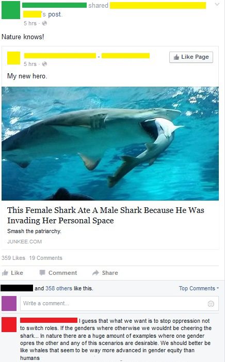Open the 19 Comments link
The width and height of the screenshot is (225, 362).
point(46,258)
